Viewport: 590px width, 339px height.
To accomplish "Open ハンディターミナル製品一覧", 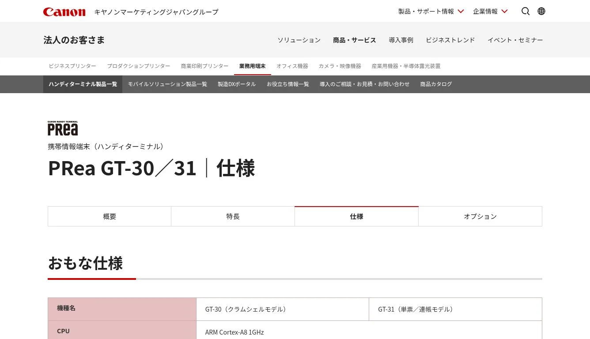I will [83, 84].
